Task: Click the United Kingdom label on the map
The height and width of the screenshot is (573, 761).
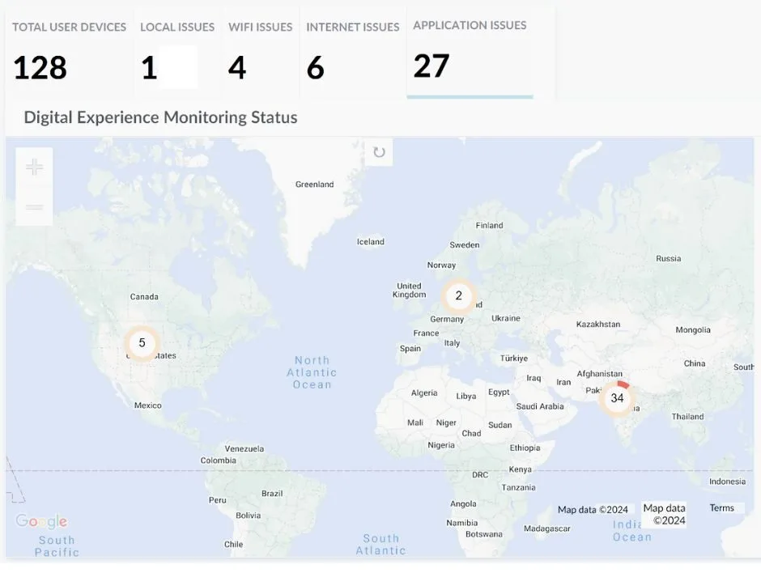Action: [x=409, y=290]
